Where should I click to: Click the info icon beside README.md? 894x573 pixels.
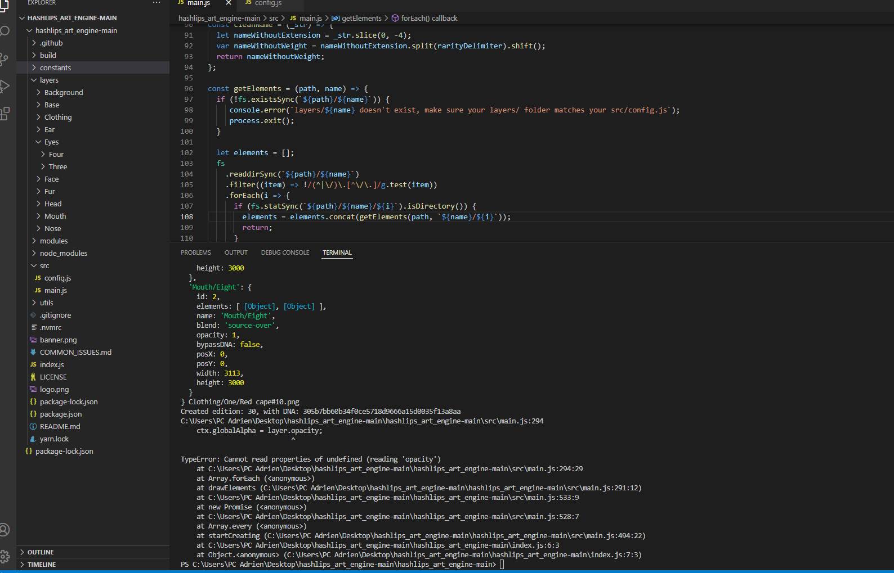coord(33,426)
